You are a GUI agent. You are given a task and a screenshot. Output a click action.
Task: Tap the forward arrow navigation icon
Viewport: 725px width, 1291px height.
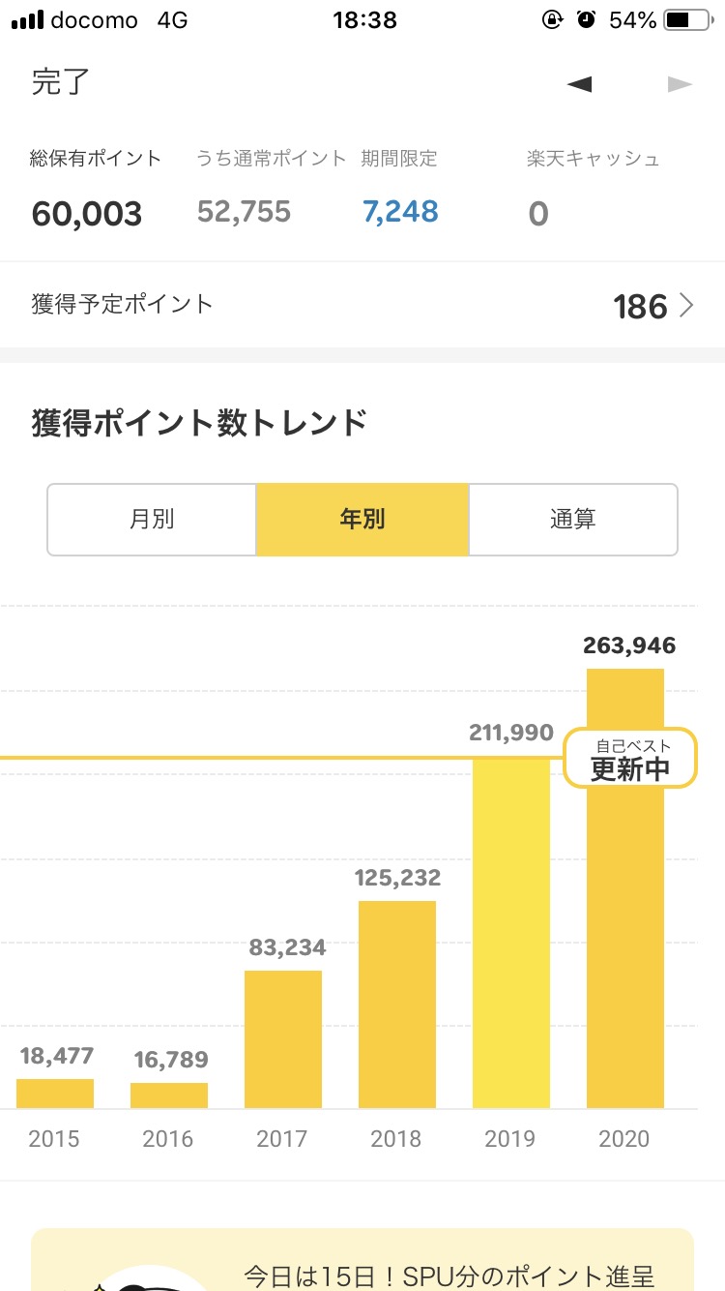click(x=681, y=84)
